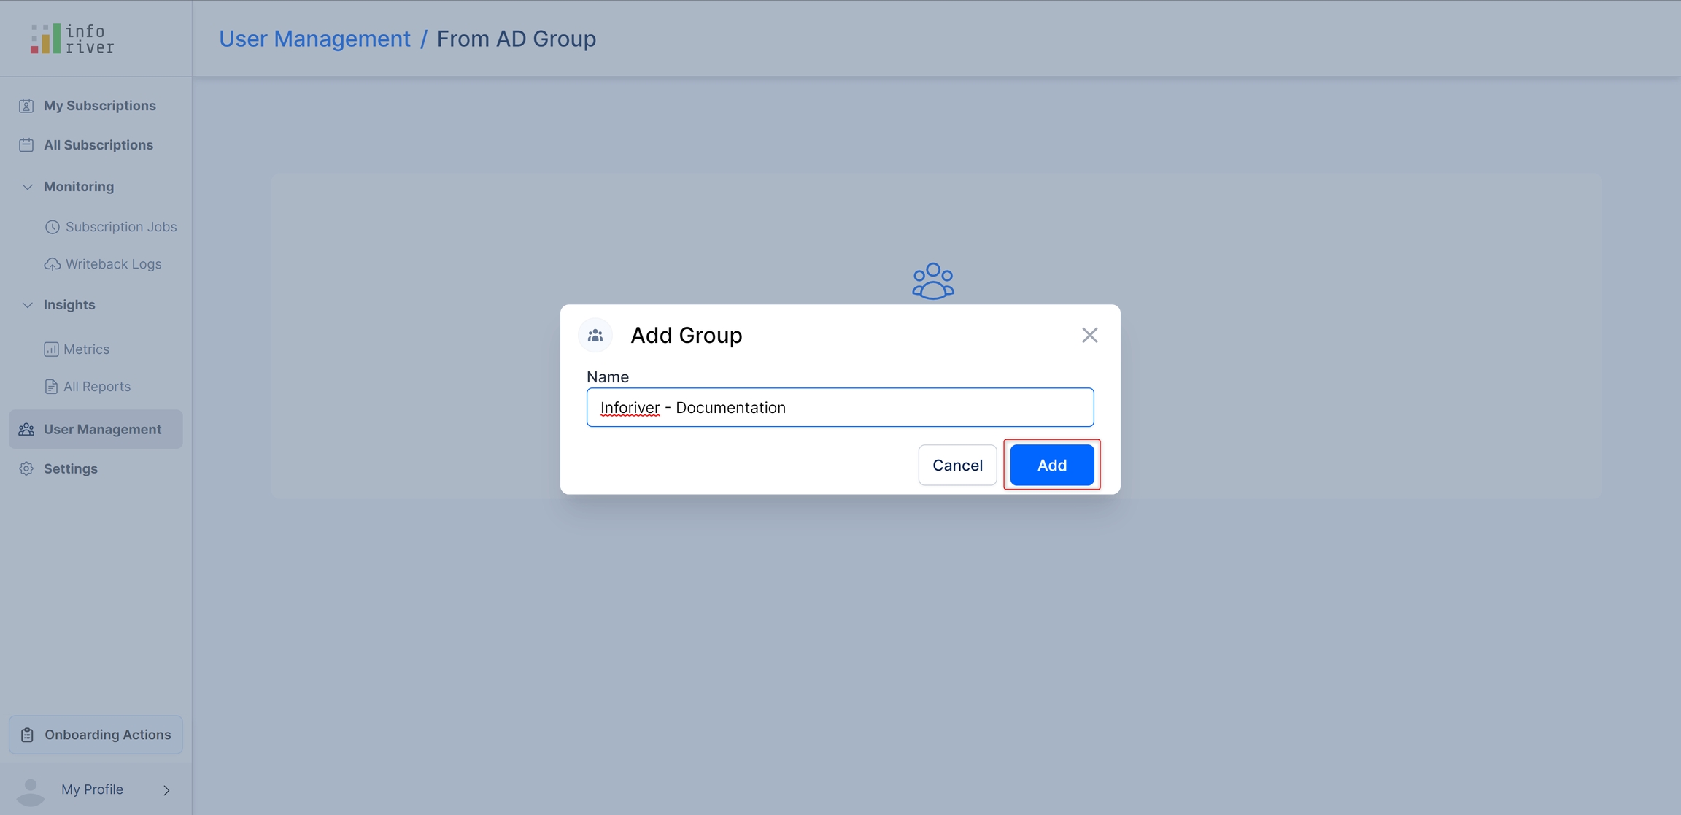Click the My Subscriptions sidebar icon

(x=26, y=106)
